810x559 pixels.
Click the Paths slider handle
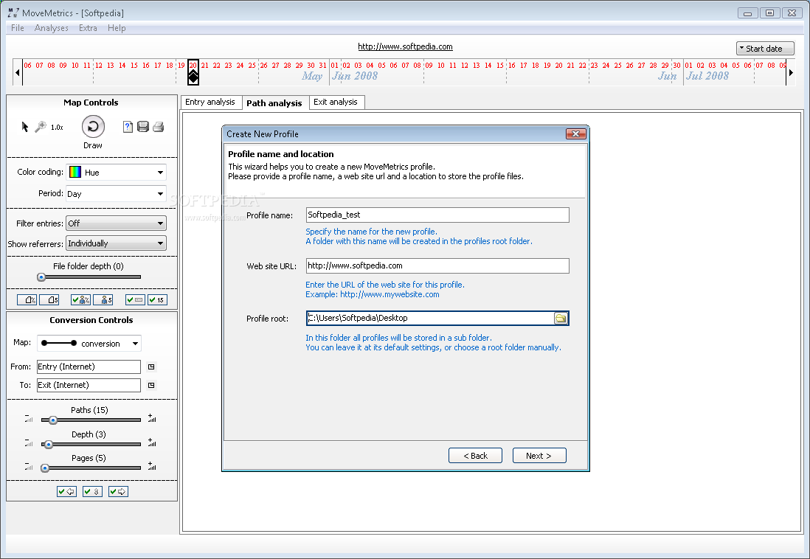[52, 420]
